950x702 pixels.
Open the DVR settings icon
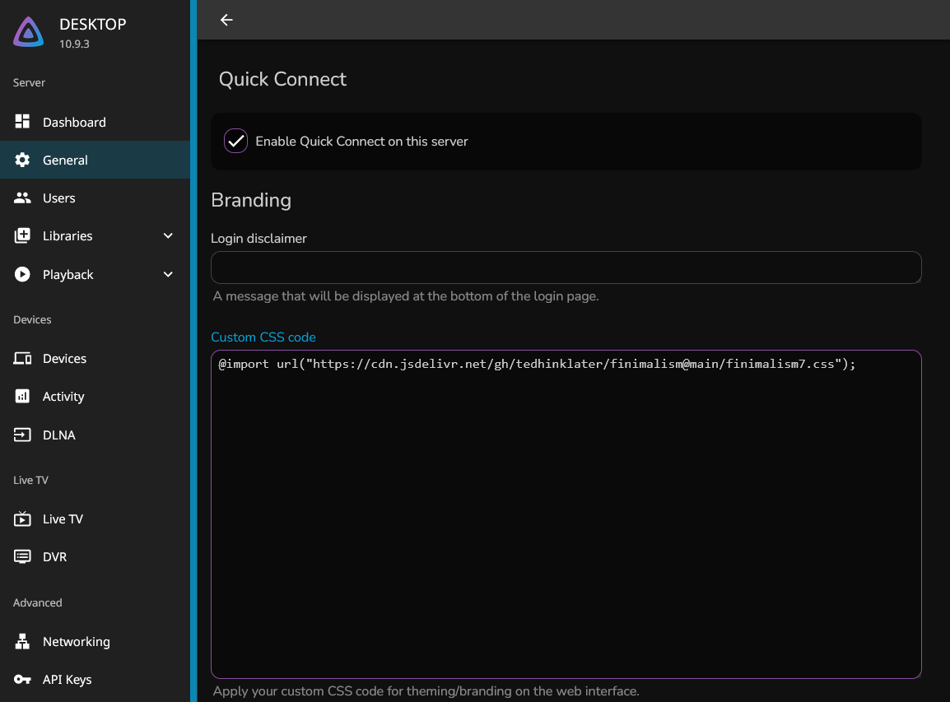(22, 556)
